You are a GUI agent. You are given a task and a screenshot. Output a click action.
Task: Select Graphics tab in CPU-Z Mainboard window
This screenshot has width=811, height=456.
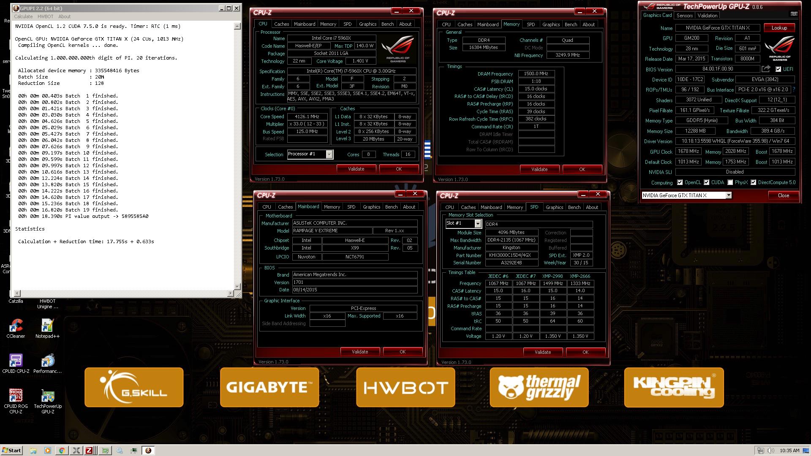(x=371, y=207)
